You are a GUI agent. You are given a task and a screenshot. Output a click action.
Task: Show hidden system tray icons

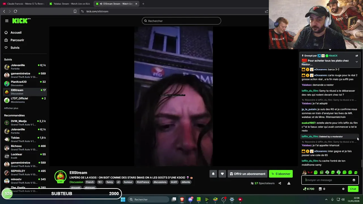tap(326, 199)
